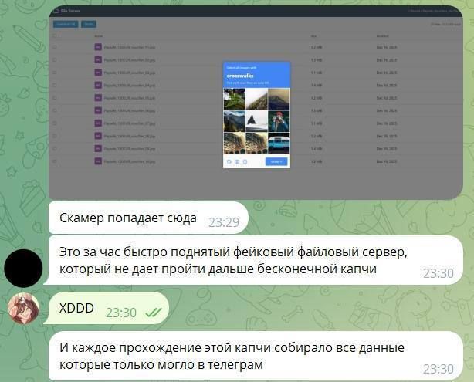The height and width of the screenshot is (382, 474).
Task: Click the File Server logo icon
Action: [x=56, y=11]
